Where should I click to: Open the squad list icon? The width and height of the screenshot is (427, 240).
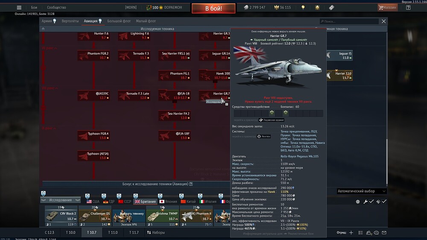pos(360,233)
